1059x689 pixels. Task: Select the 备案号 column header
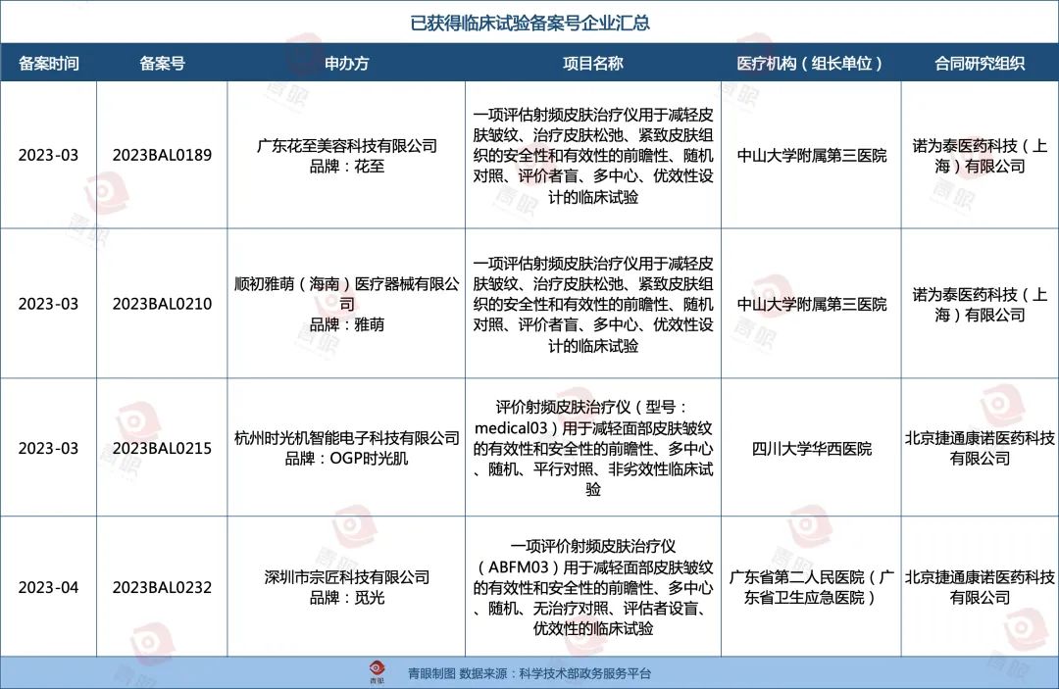tap(162, 64)
